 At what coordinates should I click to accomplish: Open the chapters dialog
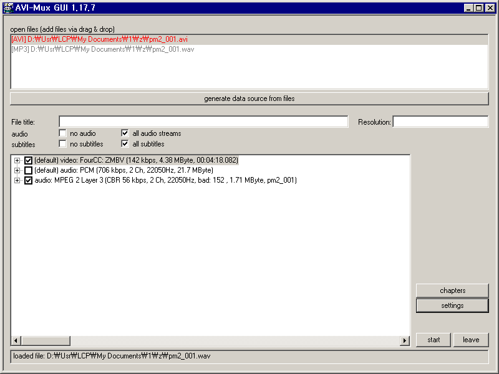pos(452,290)
